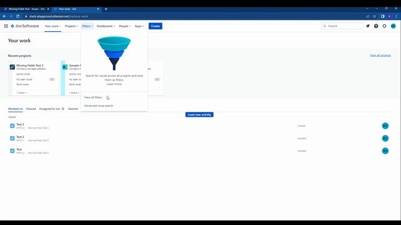
Task: Switch to the Worked on tab
Action: point(15,109)
